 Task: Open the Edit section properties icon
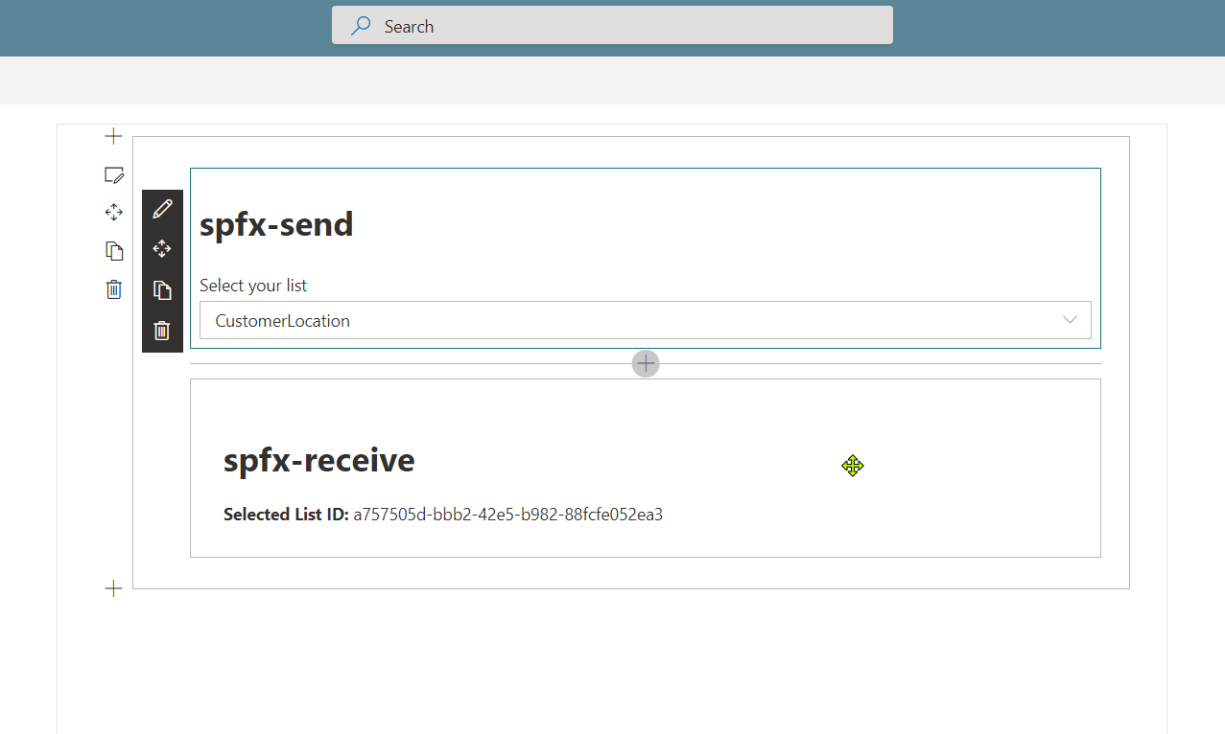pyautogui.click(x=113, y=174)
